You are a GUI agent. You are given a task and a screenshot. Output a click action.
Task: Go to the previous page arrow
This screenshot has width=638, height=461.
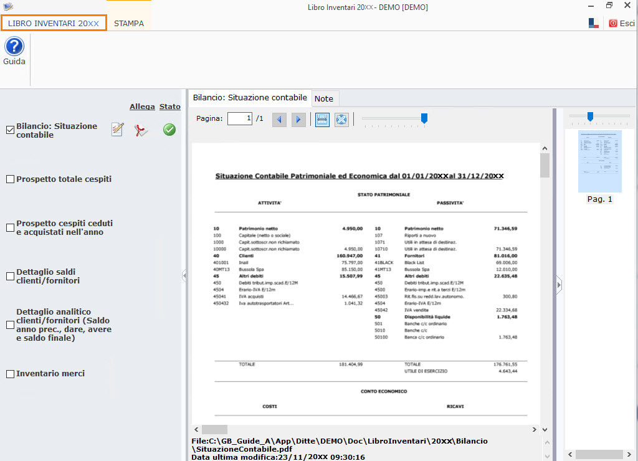279,119
